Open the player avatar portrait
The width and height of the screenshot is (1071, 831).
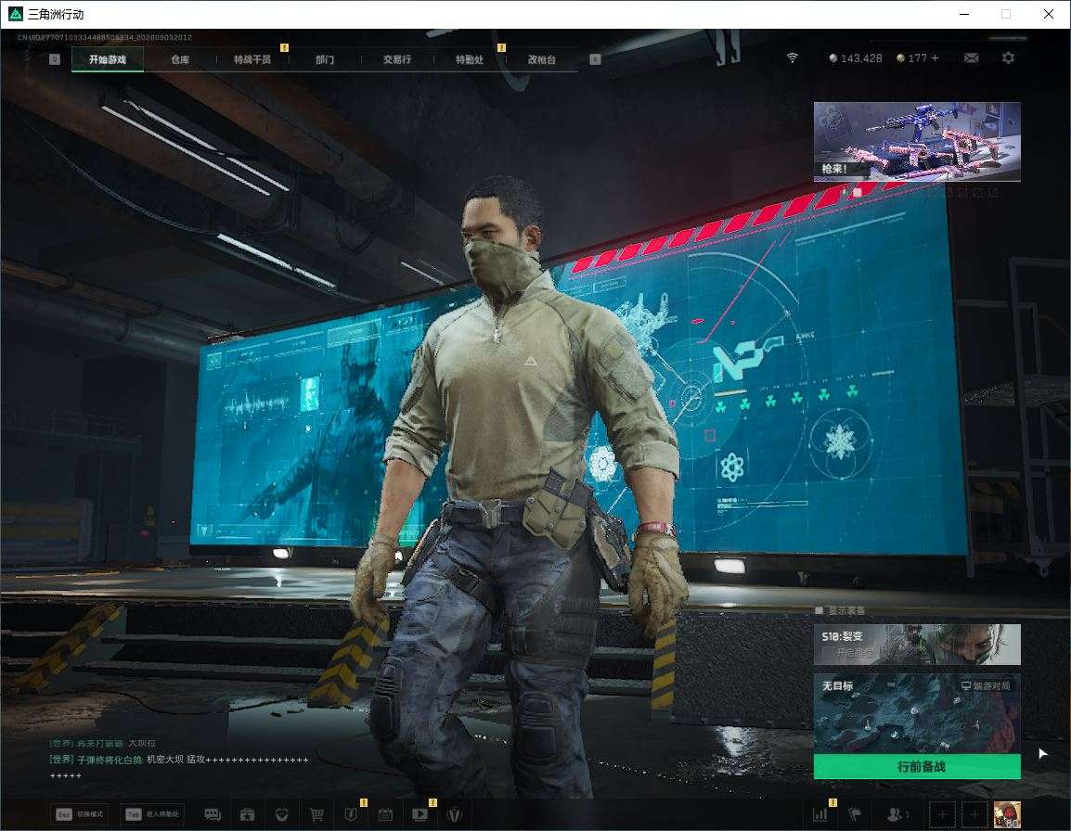pyautogui.click(x=1007, y=814)
